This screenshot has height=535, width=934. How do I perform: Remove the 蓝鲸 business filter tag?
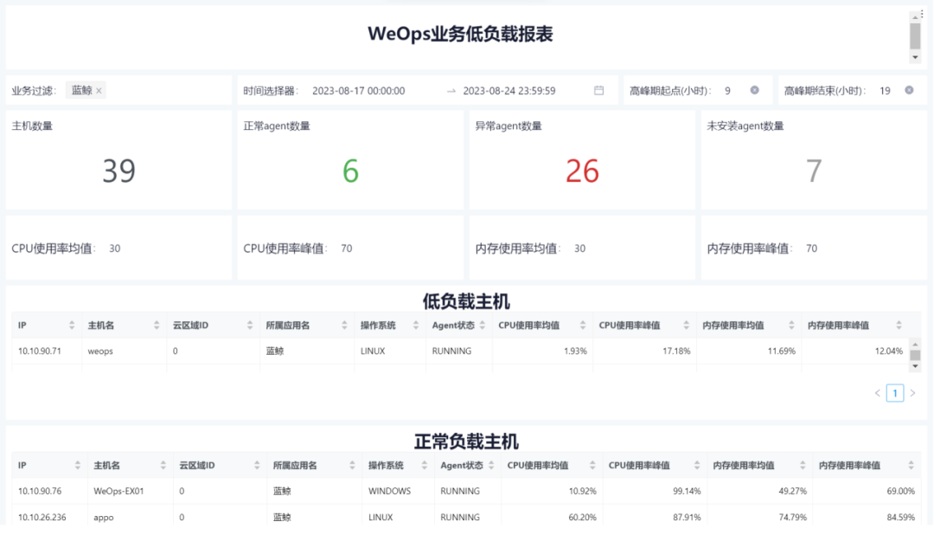click(99, 91)
